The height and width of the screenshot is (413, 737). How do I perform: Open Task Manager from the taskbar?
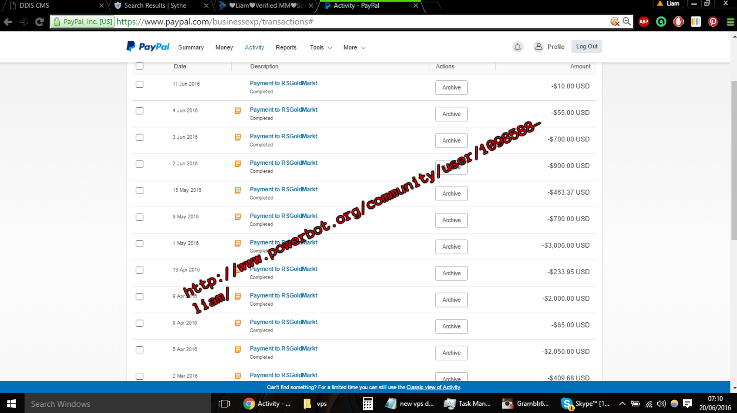tap(468, 403)
